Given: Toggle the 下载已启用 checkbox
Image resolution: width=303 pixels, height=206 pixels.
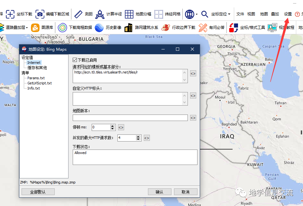Looking at the screenshot, I should coord(75,60).
